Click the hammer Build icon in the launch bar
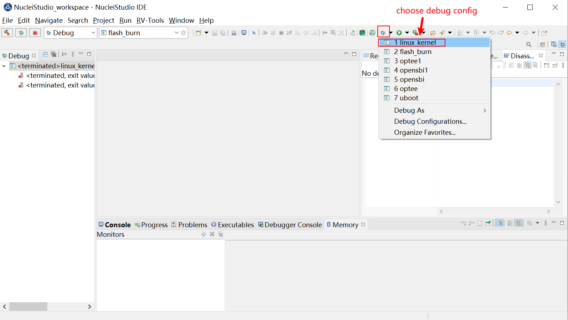The width and height of the screenshot is (568, 320). click(x=7, y=33)
